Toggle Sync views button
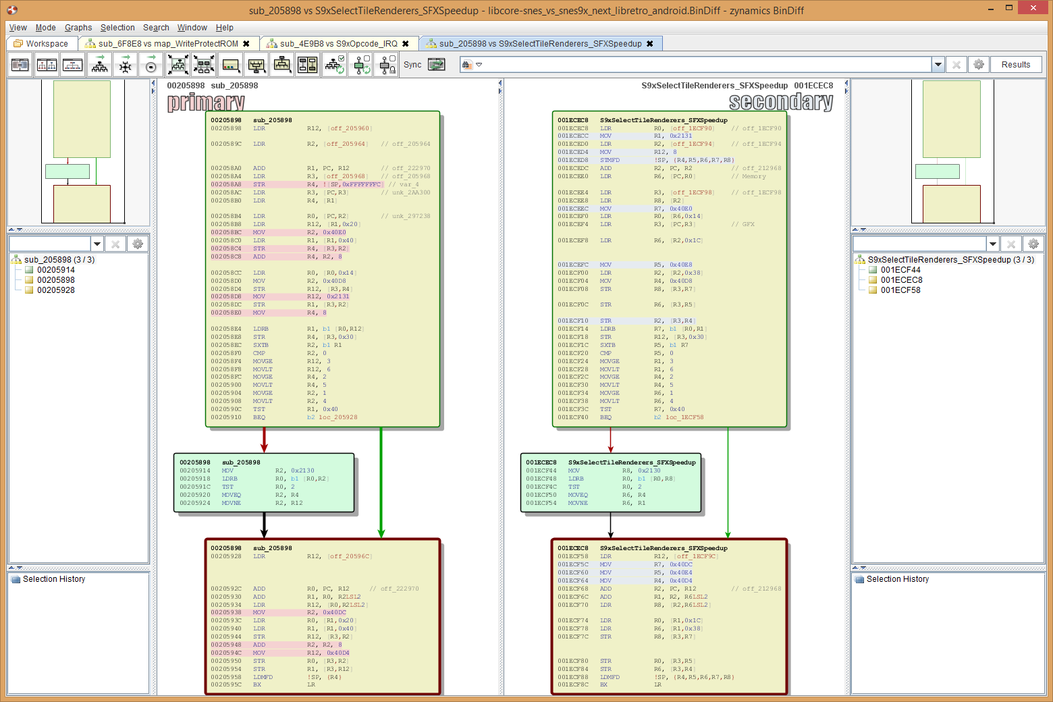This screenshot has height=702, width=1053. click(437, 65)
